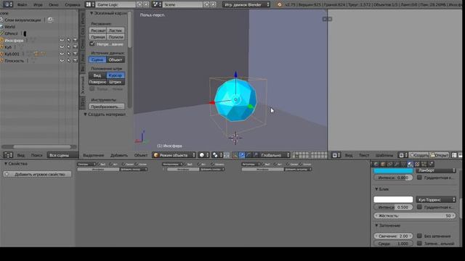This screenshot has width=465, height=261.
Task: Open outliner Вид menu
Action: [21, 155]
